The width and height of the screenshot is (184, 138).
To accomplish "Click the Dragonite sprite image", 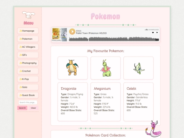I will (72, 67).
